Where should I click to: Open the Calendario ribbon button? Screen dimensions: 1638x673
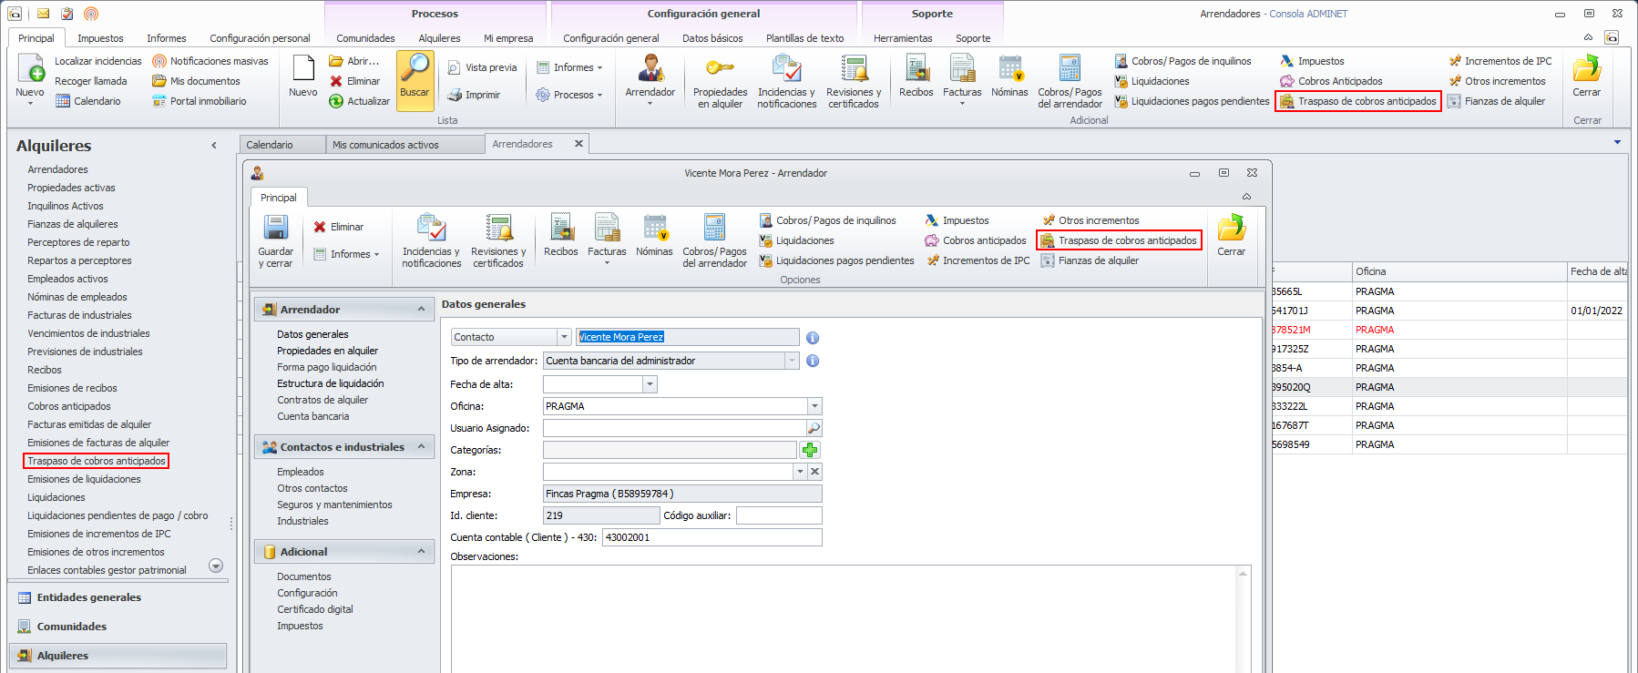pos(88,101)
